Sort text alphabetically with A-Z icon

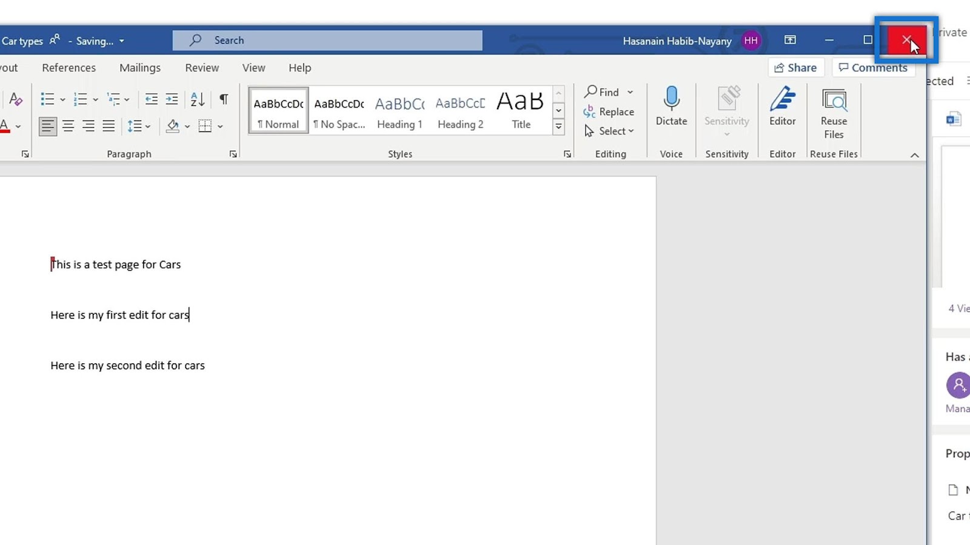[x=198, y=99]
